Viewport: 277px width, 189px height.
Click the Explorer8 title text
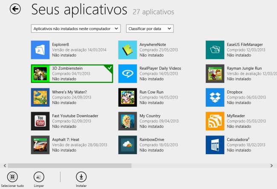click(61, 45)
